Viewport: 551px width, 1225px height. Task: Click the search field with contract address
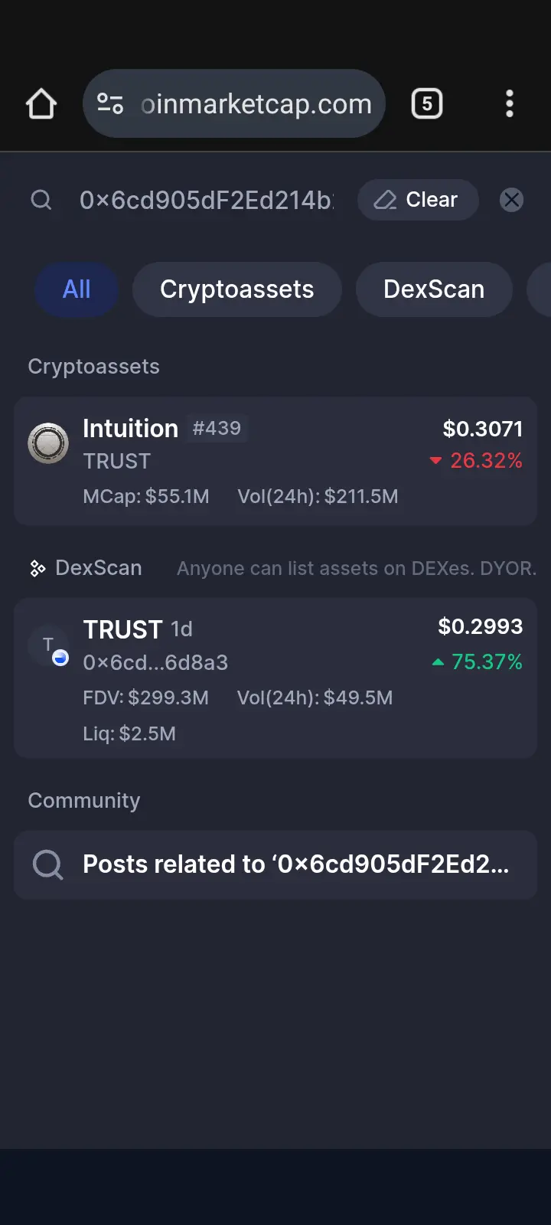tap(207, 200)
